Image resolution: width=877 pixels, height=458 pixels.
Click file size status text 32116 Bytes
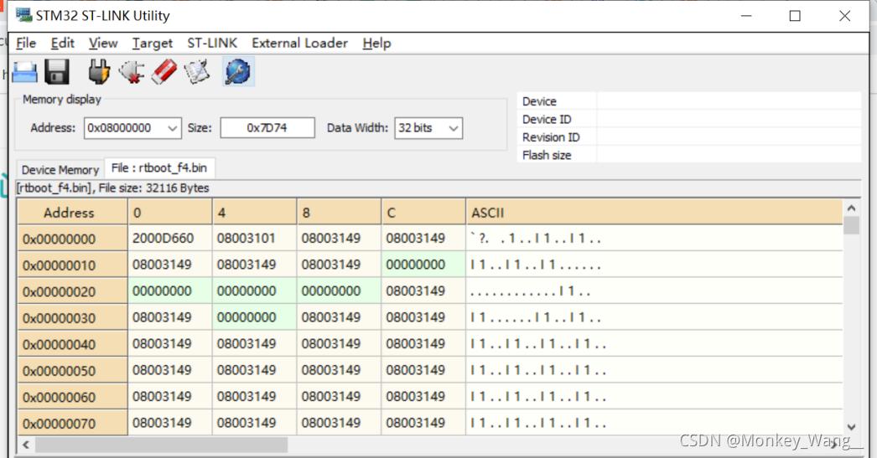click(177, 188)
